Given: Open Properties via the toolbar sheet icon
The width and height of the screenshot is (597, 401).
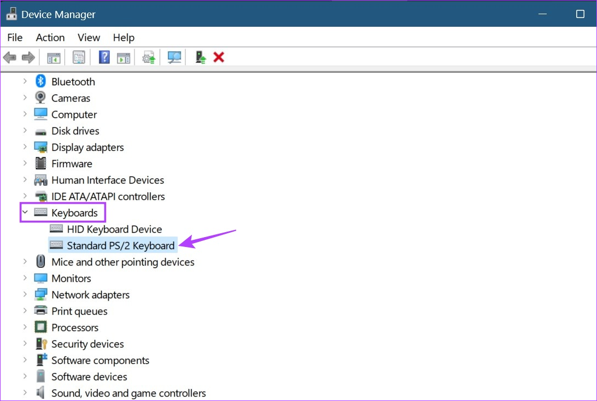Looking at the screenshot, I should point(79,57).
